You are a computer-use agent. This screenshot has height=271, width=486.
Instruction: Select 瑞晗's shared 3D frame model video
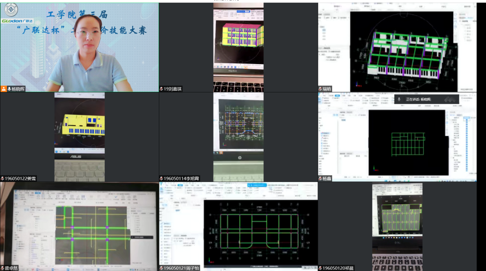click(x=397, y=45)
